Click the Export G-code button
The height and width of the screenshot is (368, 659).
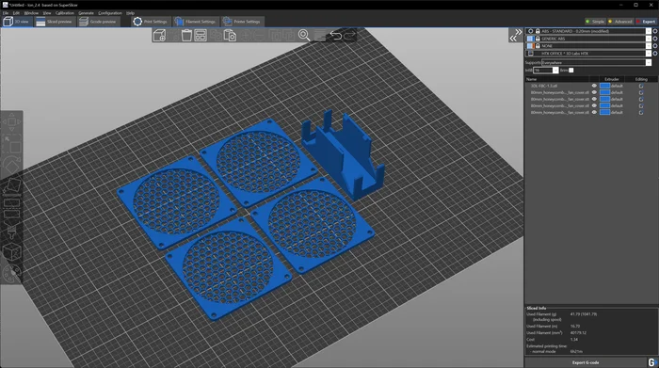586,362
